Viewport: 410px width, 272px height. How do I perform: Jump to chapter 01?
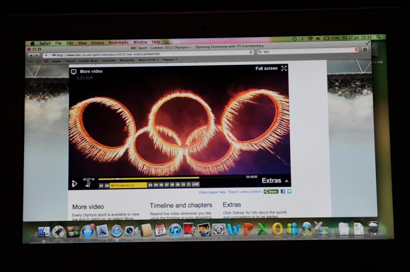click(101, 185)
